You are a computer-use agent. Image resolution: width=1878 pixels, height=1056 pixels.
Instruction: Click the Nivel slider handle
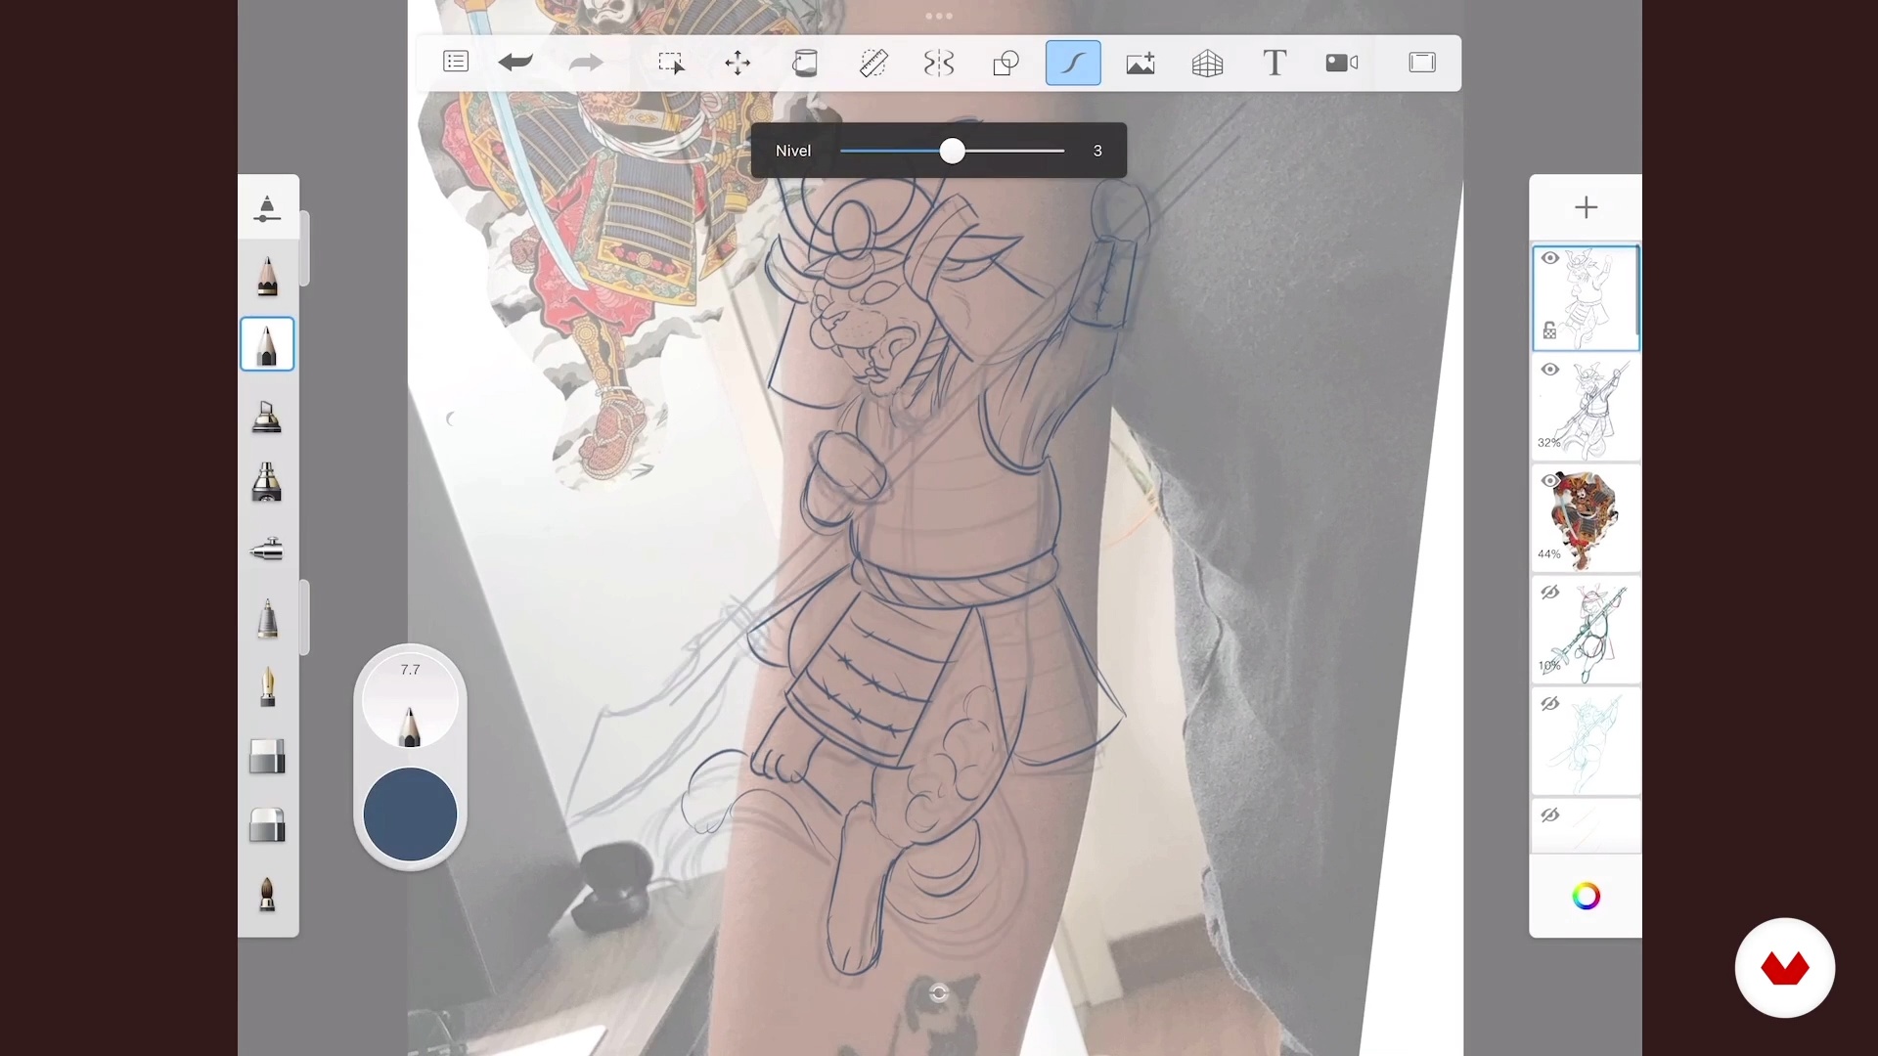click(x=953, y=151)
